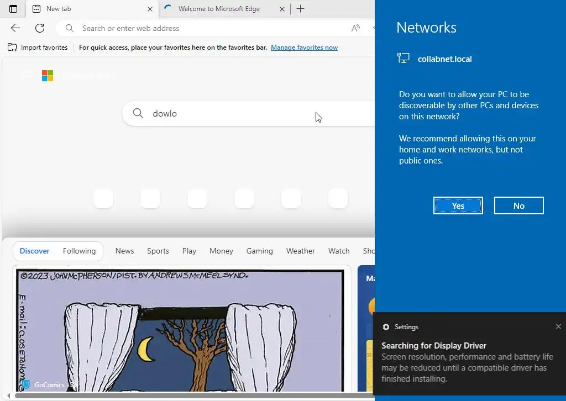The height and width of the screenshot is (401, 566).
Task: Dismiss the Settings notification with X
Action: 558,326
